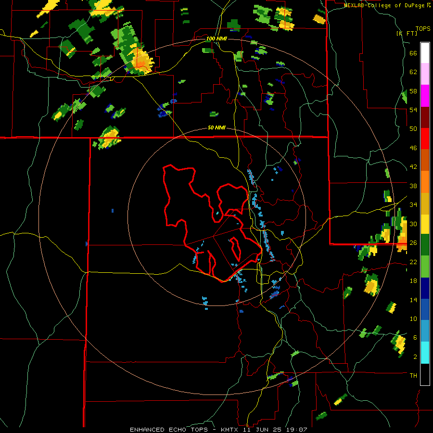
Task: Select the bright red legend swatch
Action: tap(425, 139)
